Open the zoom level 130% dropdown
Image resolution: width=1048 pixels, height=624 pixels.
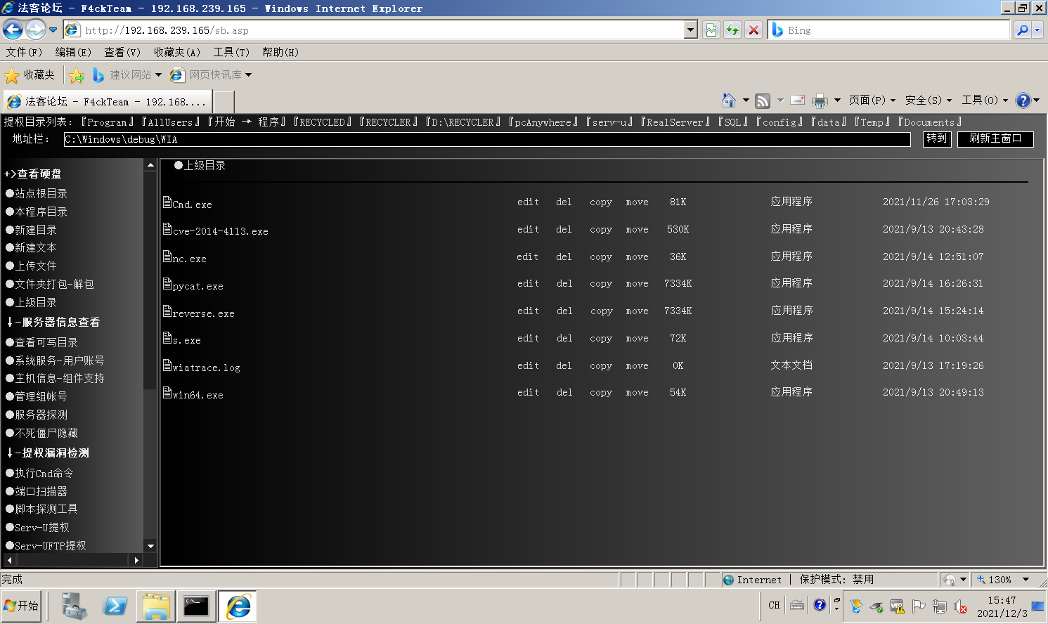pyautogui.click(x=1026, y=580)
